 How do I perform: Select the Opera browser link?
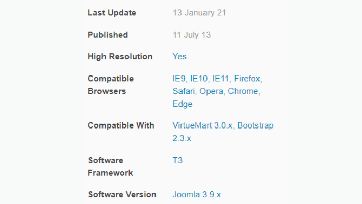[211, 91]
